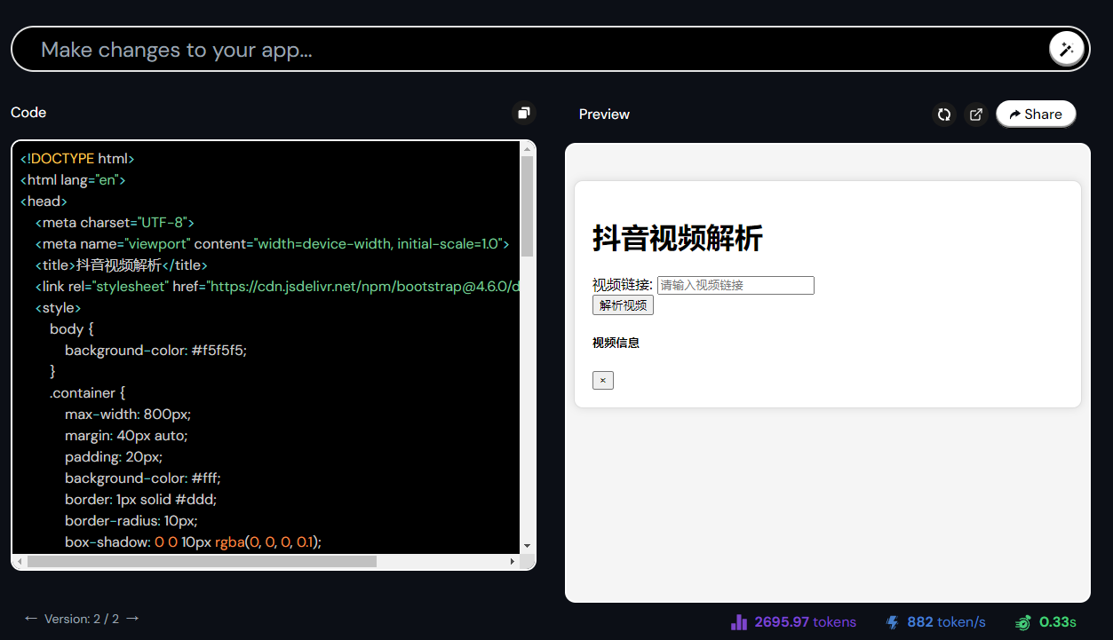The width and height of the screenshot is (1113, 640).
Task: Open the preview in a new tab
Action: (975, 115)
